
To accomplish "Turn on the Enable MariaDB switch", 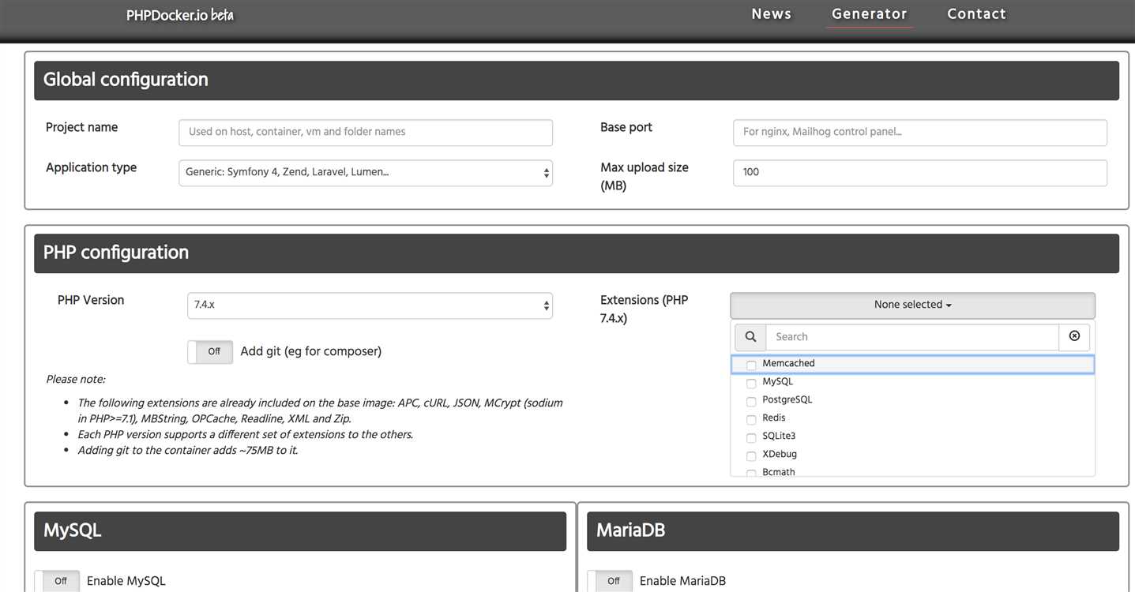I will 610,581.
